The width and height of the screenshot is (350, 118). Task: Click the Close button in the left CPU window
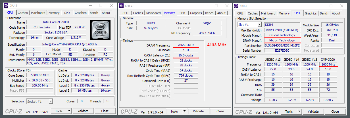[x=105, y=111]
